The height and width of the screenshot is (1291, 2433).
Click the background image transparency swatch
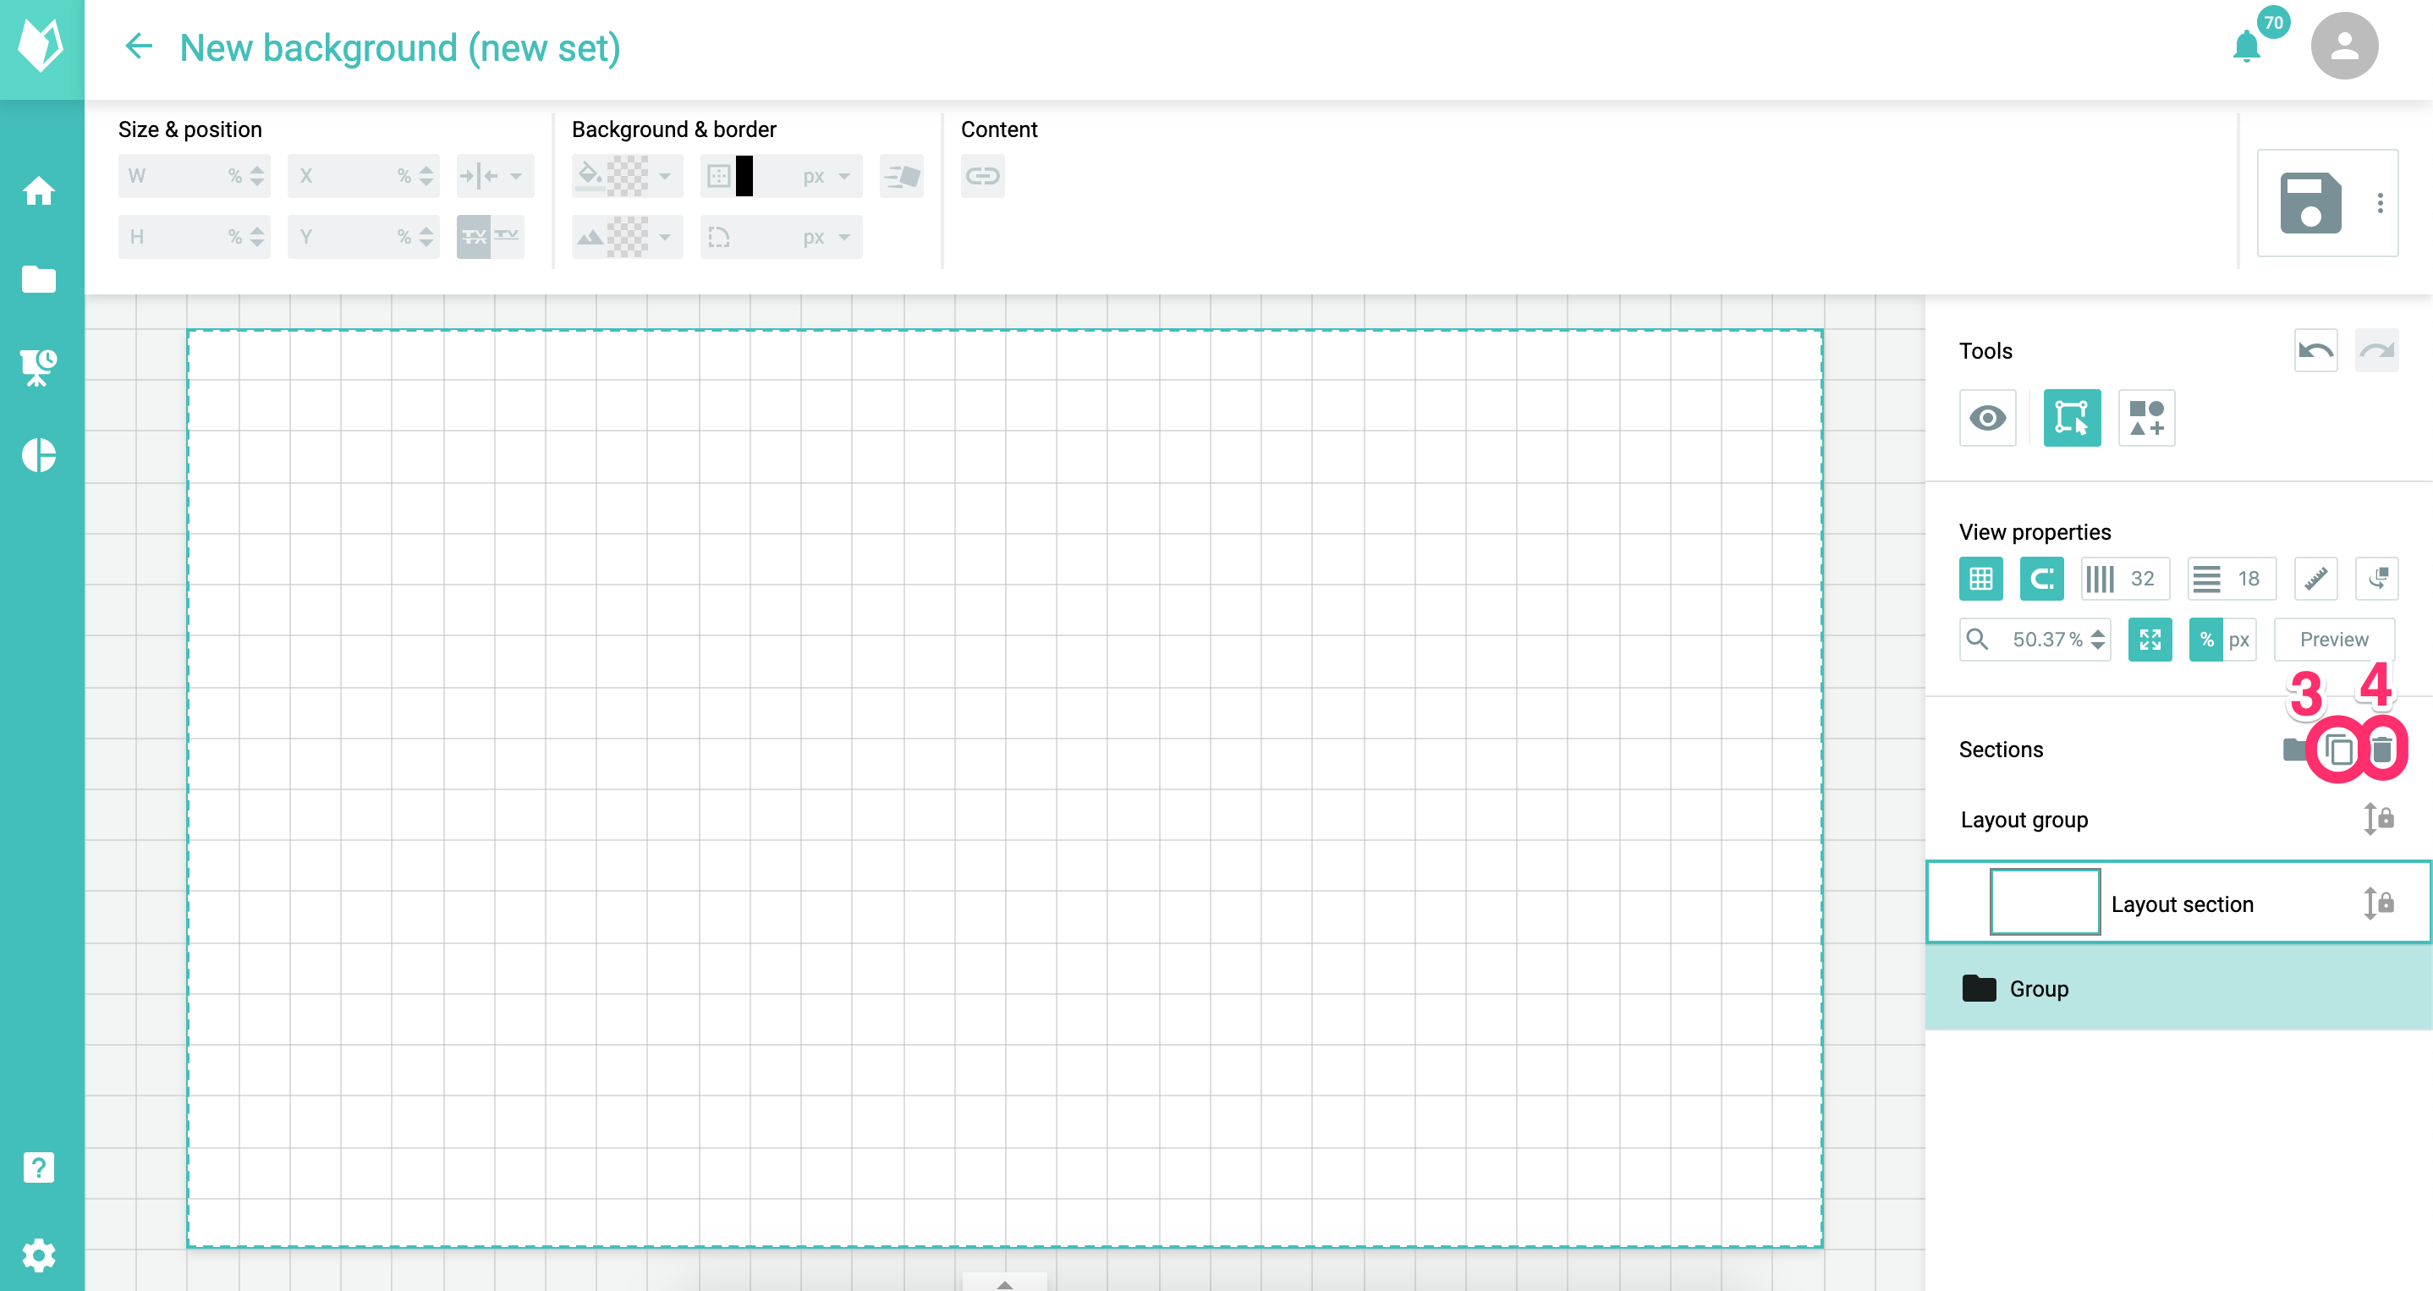tap(627, 236)
